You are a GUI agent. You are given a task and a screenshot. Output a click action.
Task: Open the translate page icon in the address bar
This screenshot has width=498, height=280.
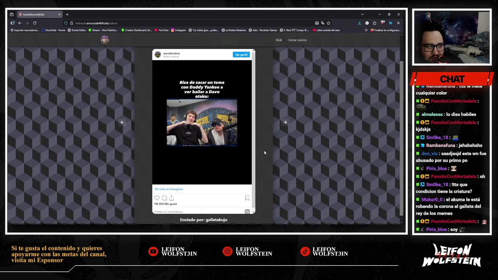pos(323,23)
